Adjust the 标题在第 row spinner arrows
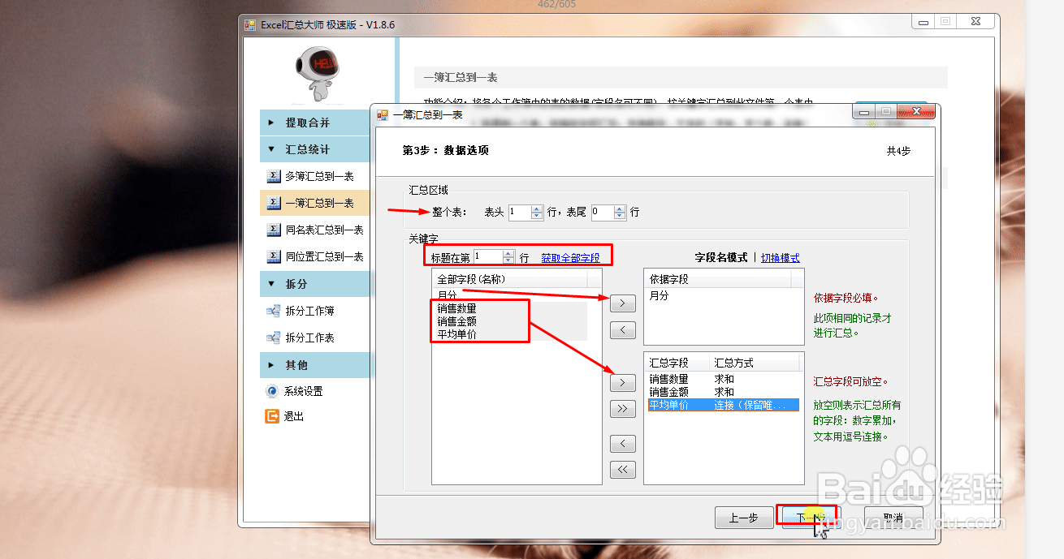 tap(508, 257)
